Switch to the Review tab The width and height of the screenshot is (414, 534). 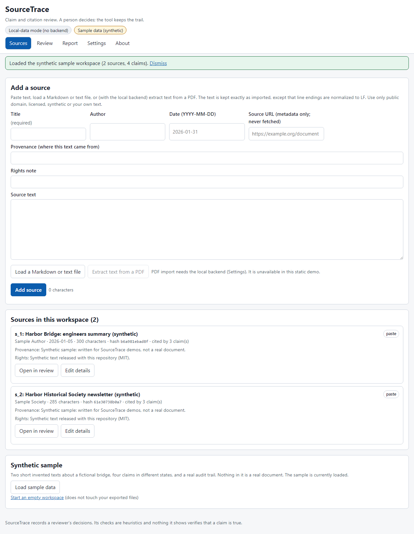(45, 43)
